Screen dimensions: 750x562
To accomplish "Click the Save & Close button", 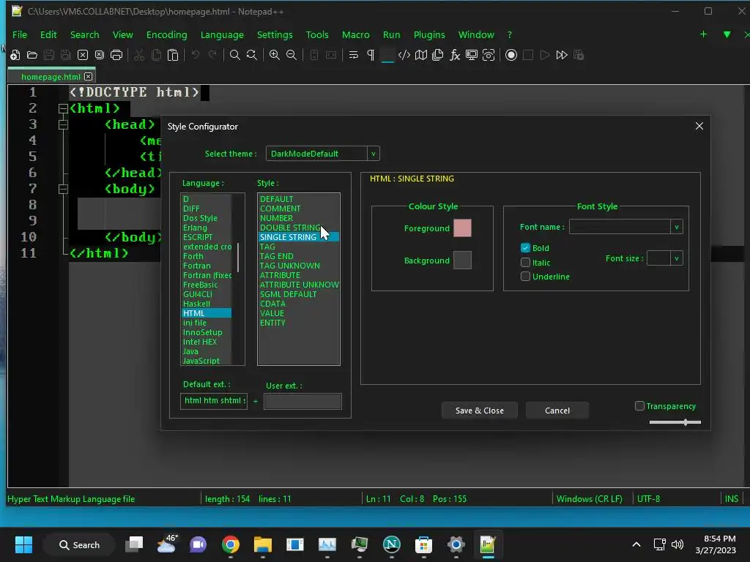I will 479,411.
